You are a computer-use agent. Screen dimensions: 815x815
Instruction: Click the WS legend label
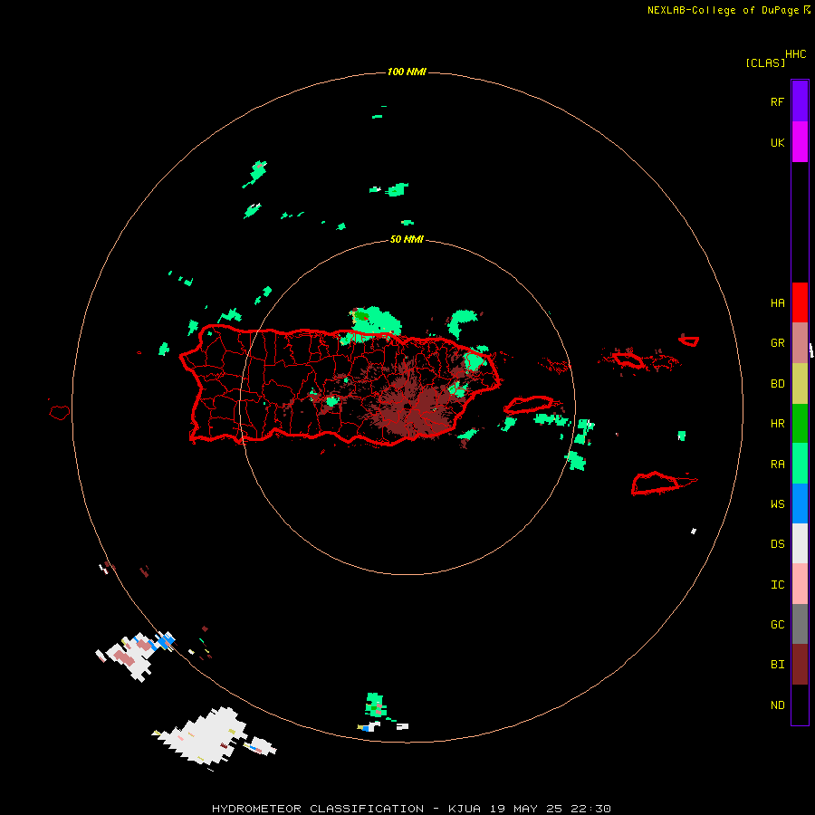[777, 503]
